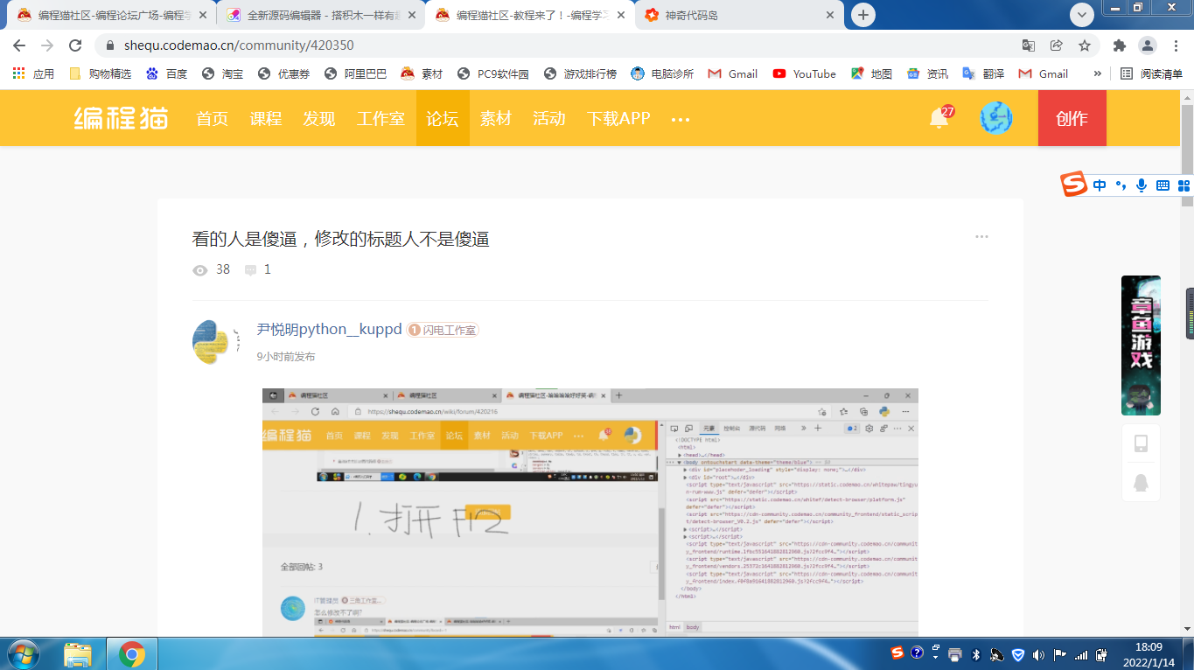Open the user avatar in the Codemao header
Viewport: 1194px width, 670px height.
point(996,118)
